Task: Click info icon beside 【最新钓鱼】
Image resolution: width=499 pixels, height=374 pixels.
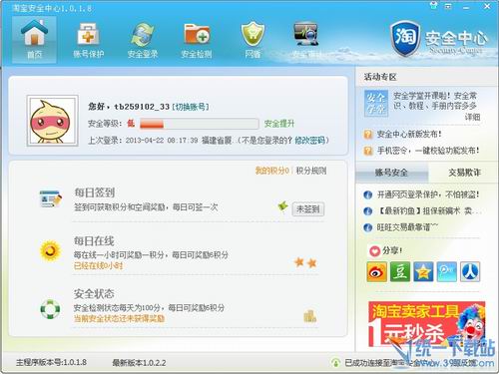Action: (367, 211)
